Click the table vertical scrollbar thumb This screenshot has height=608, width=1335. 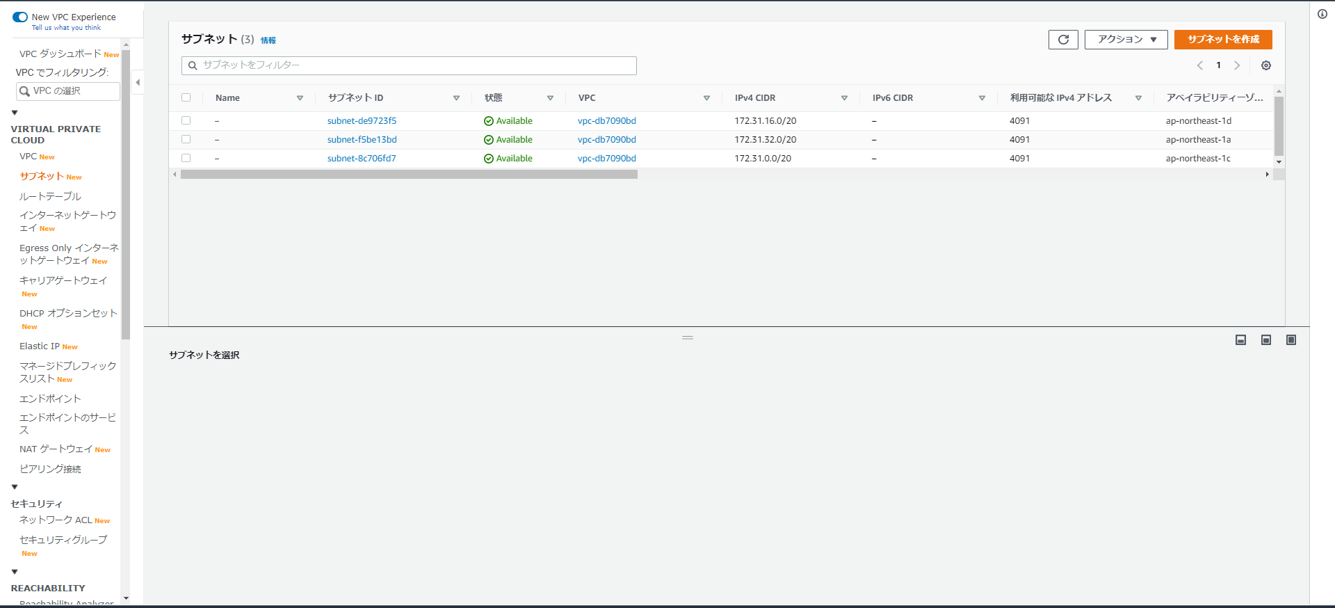1279,126
